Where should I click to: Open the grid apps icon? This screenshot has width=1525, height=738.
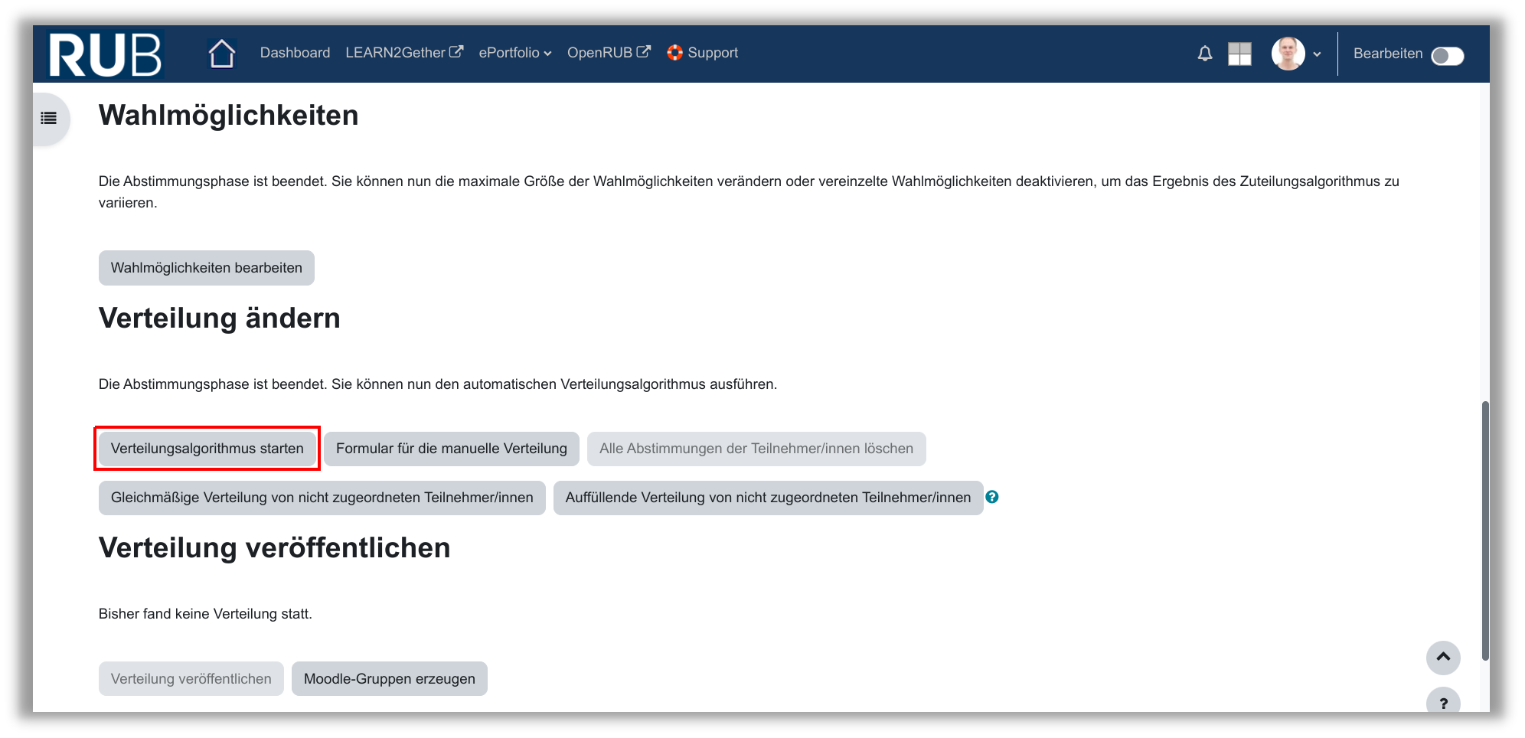[x=1239, y=54]
